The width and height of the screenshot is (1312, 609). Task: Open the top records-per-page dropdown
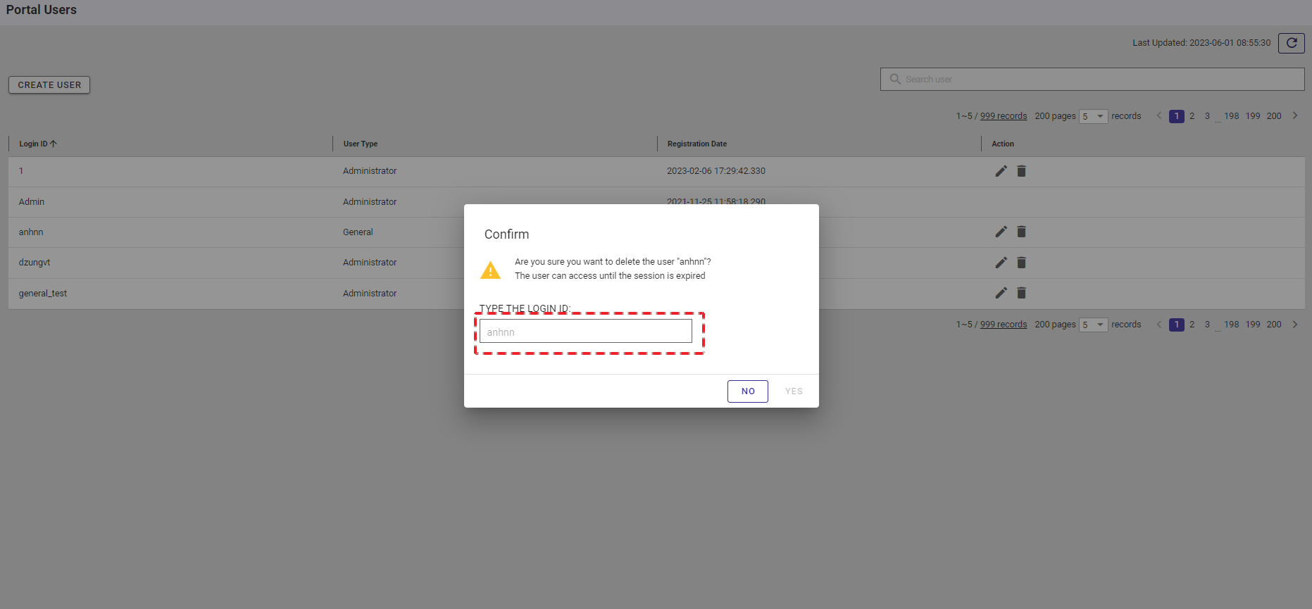click(1093, 116)
